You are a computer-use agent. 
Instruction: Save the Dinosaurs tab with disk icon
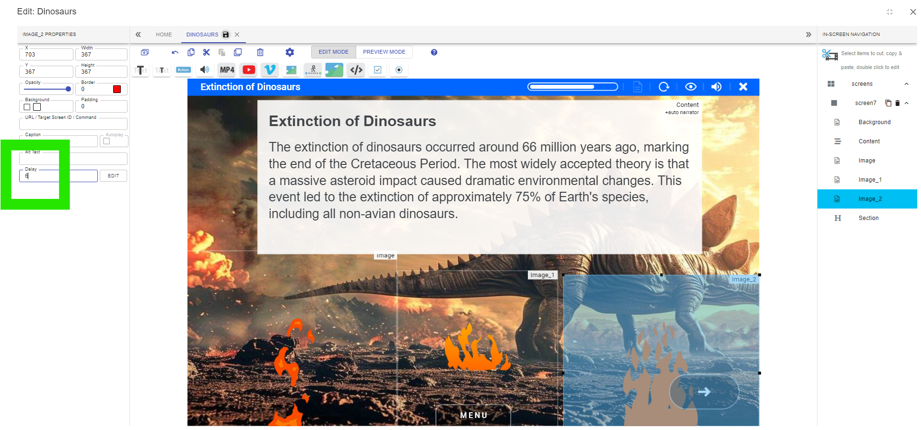[x=226, y=35]
